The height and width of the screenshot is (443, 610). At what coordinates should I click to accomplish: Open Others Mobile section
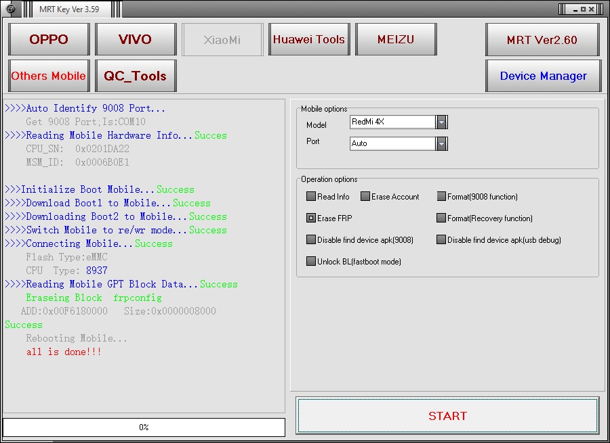[49, 76]
